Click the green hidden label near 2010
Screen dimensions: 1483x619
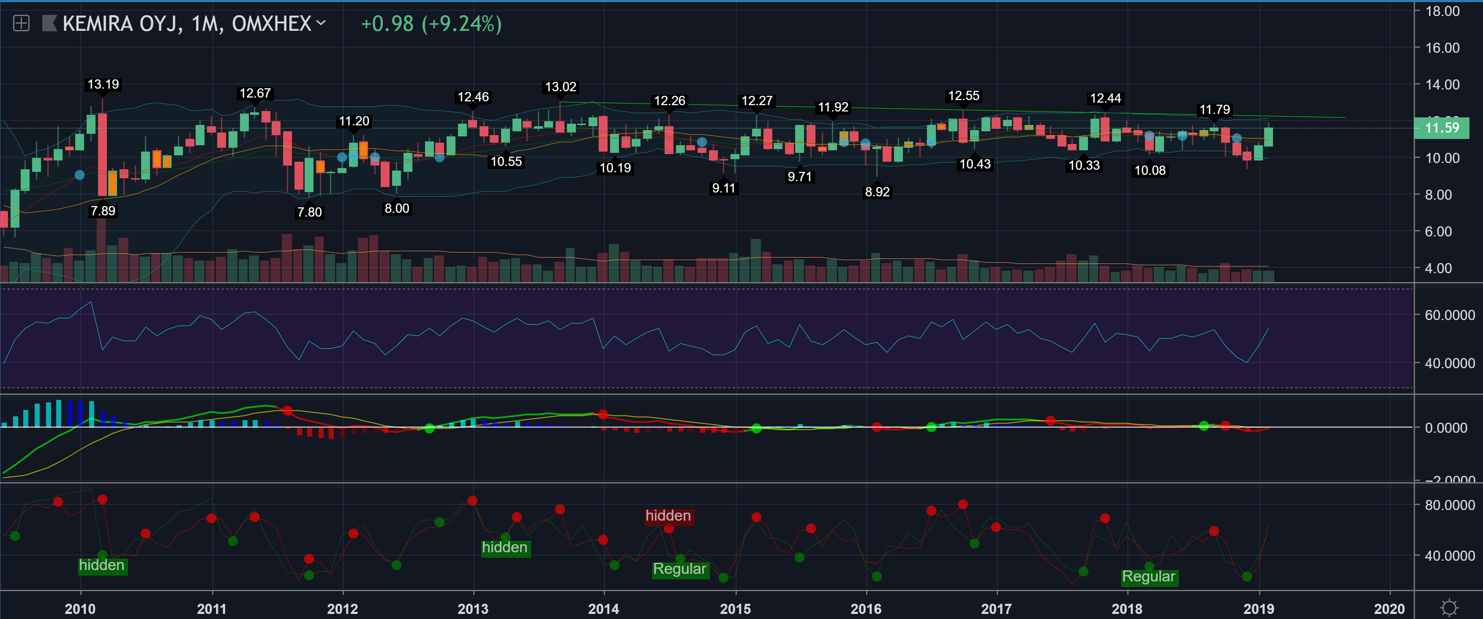[x=102, y=565]
